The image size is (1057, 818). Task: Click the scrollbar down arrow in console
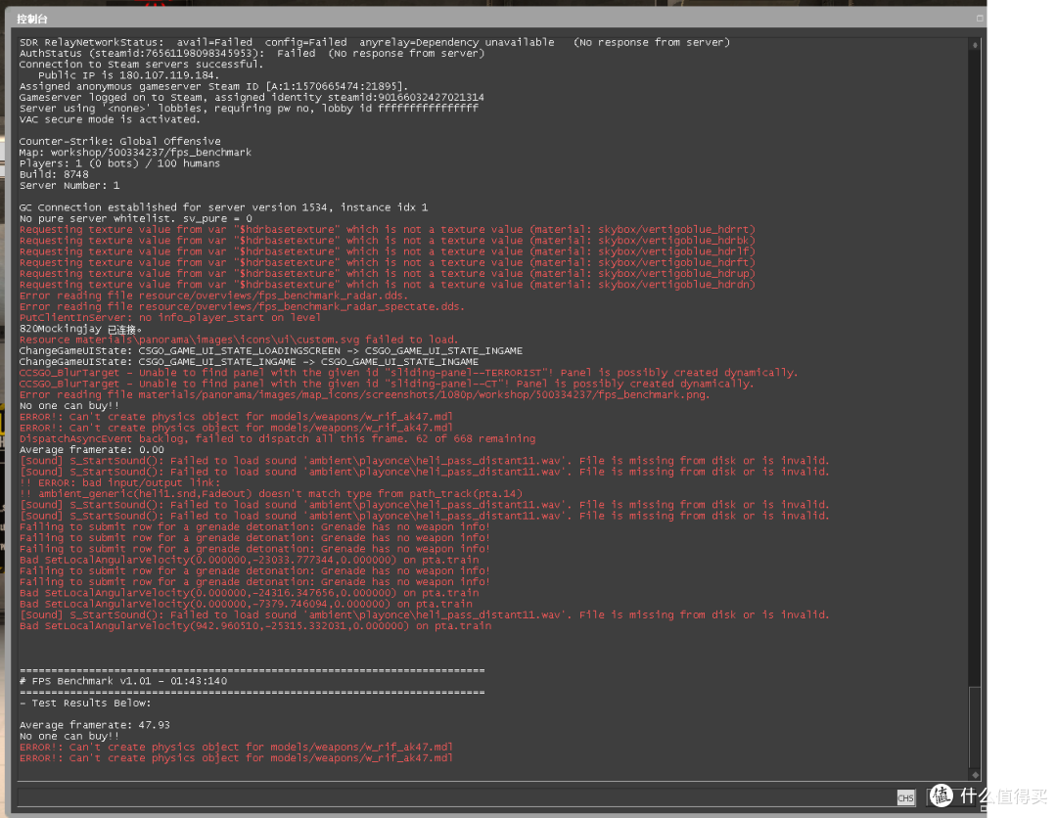pos(975,775)
